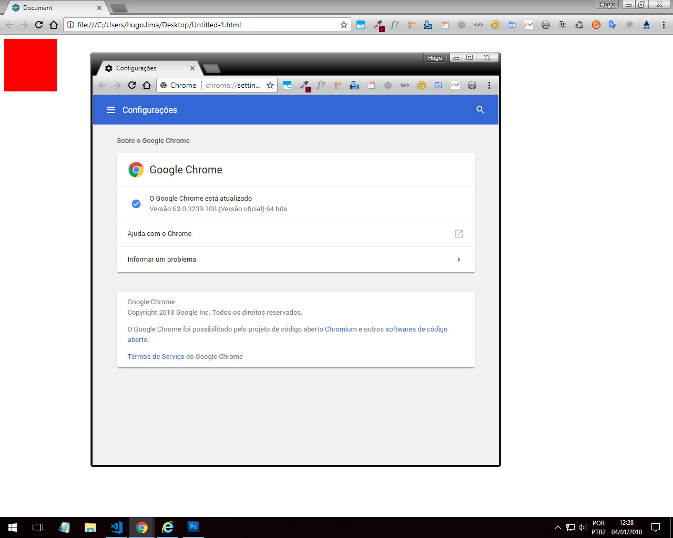673x538 pixels.
Task: Open Ajuda com o Chrome
Action: click(x=296, y=234)
